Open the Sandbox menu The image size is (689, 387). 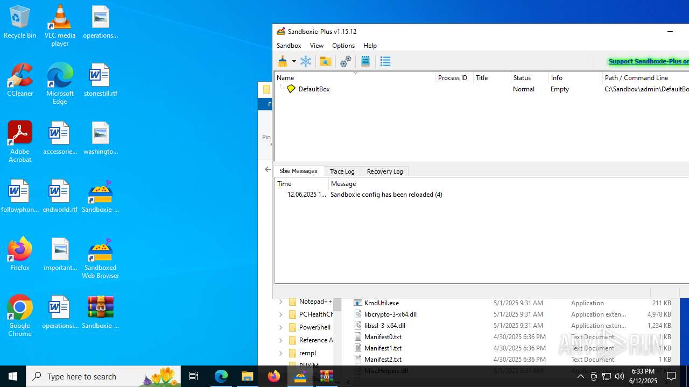(x=289, y=46)
